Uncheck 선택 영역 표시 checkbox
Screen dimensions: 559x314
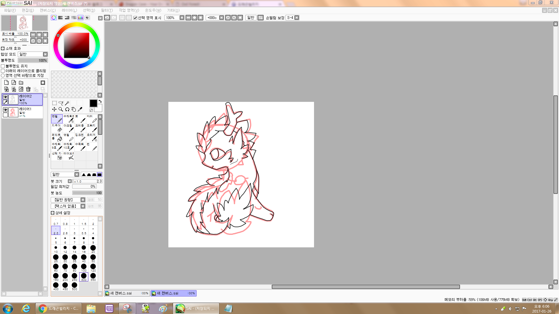tap(135, 18)
